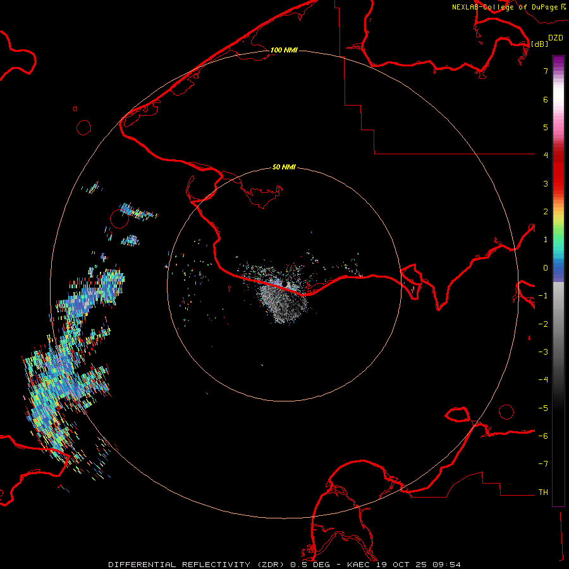Click the 4 value on color scale
Screen dimensions: 569x569
546,156
